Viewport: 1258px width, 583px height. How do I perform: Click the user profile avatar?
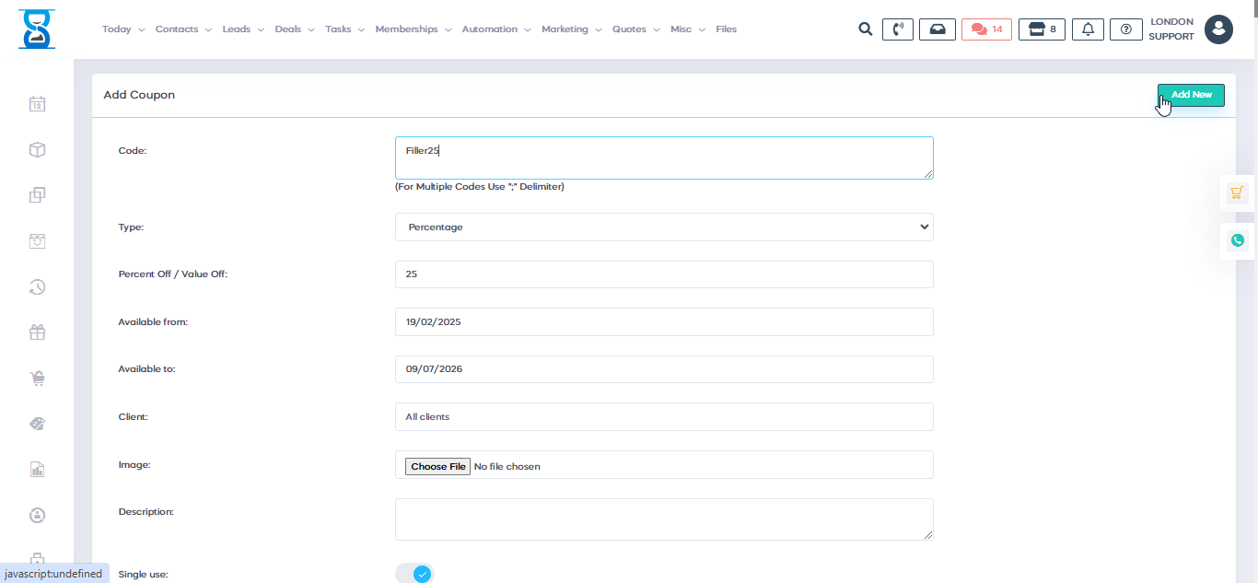pos(1218,29)
